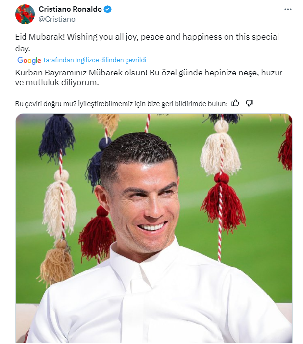This screenshot has width=303, height=344.
Task: Open the tweet's more options menu
Action: pos(289,10)
